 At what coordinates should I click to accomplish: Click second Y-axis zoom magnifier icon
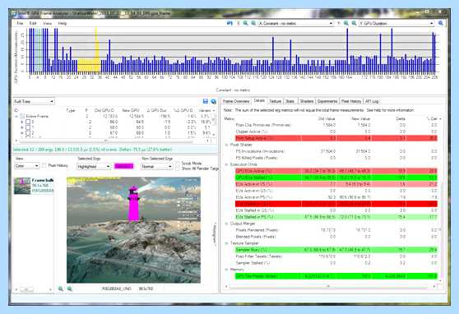(x=354, y=23)
